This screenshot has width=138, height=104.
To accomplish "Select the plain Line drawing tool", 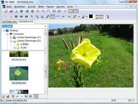I will pyautogui.click(x=6, y=17).
